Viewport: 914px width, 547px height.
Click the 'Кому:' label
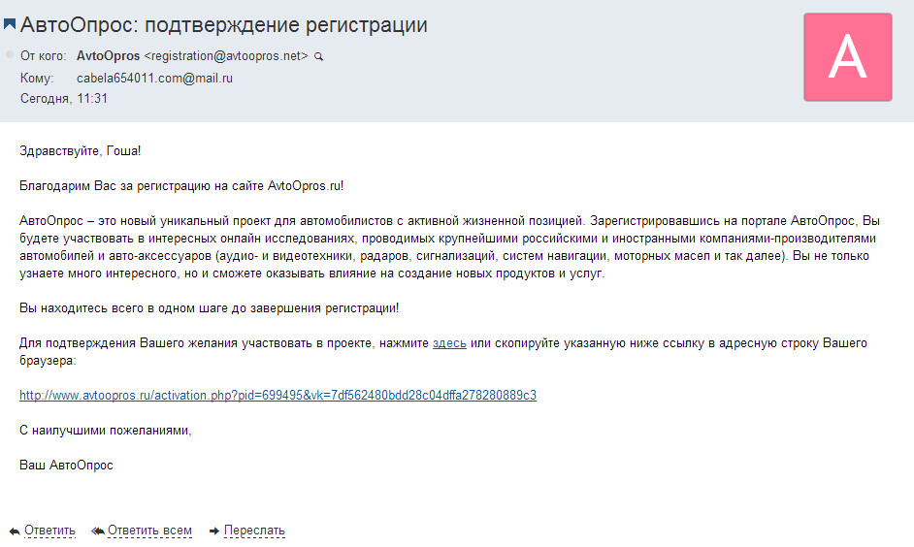coord(37,78)
